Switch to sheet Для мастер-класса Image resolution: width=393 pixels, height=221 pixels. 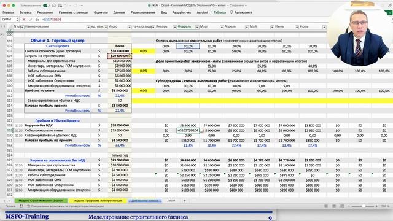click(145, 201)
